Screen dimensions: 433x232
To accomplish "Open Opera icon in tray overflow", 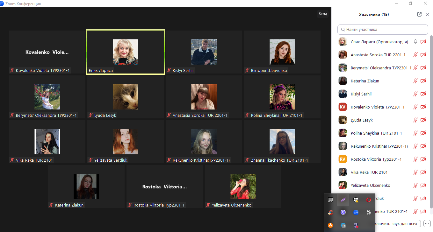I will coord(369,200).
